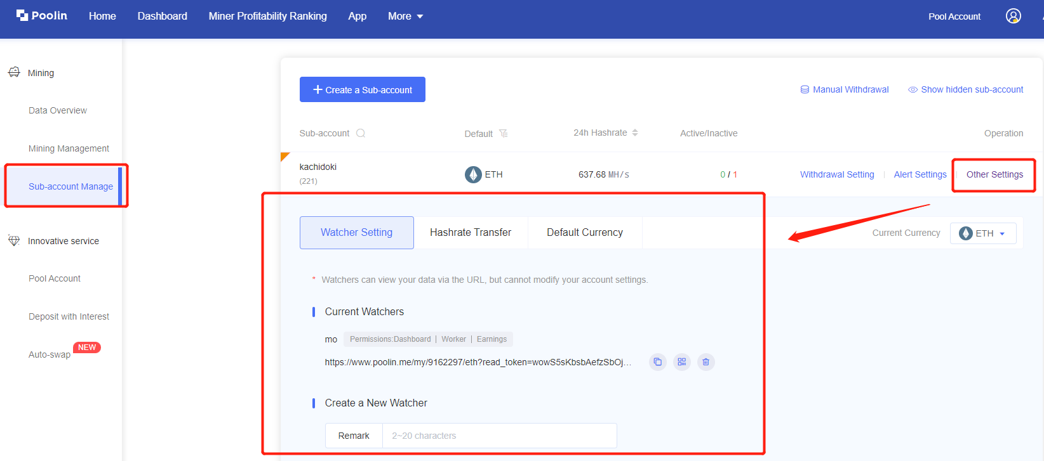Search sub-accounts with the magnifier icon
This screenshot has height=461, width=1044.
coord(361,133)
